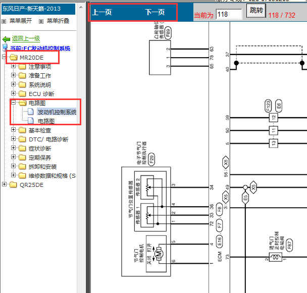Select the 拆卸和安装 tree label
The width and height of the screenshot is (307, 293).
click(x=43, y=167)
